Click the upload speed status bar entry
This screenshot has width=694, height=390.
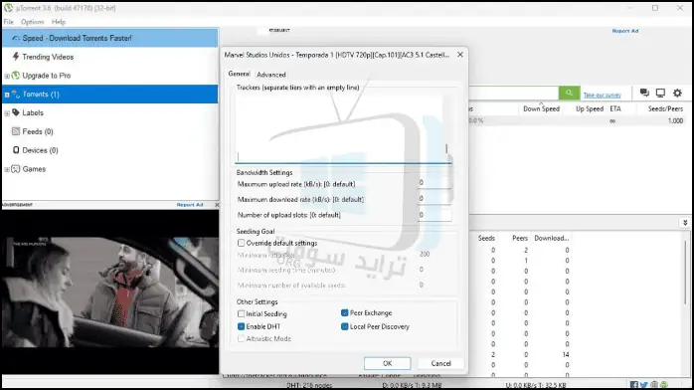[536, 385]
